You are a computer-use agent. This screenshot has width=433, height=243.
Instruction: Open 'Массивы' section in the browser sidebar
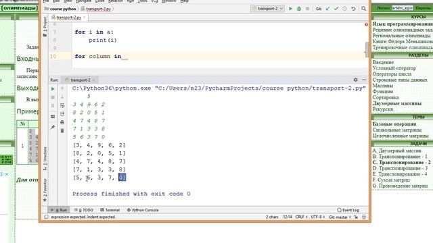382,86
